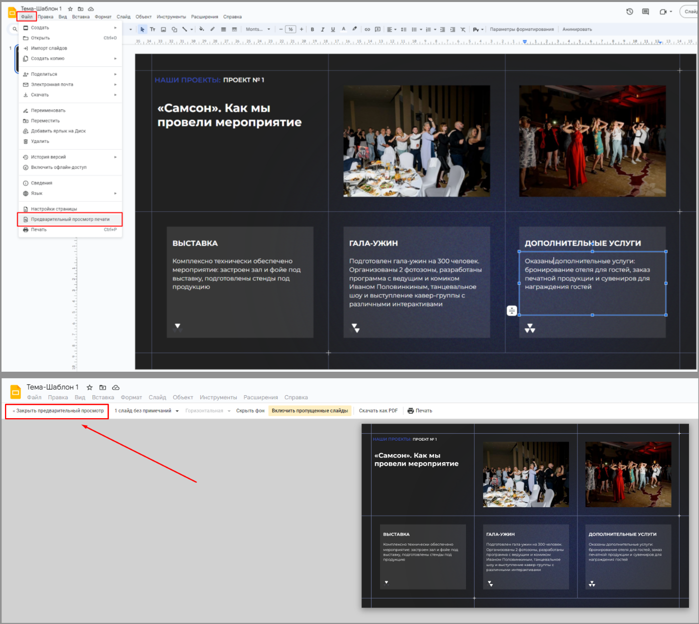Select the Shape insertion tool
Viewport: 699px width, 624px height.
(x=174, y=29)
